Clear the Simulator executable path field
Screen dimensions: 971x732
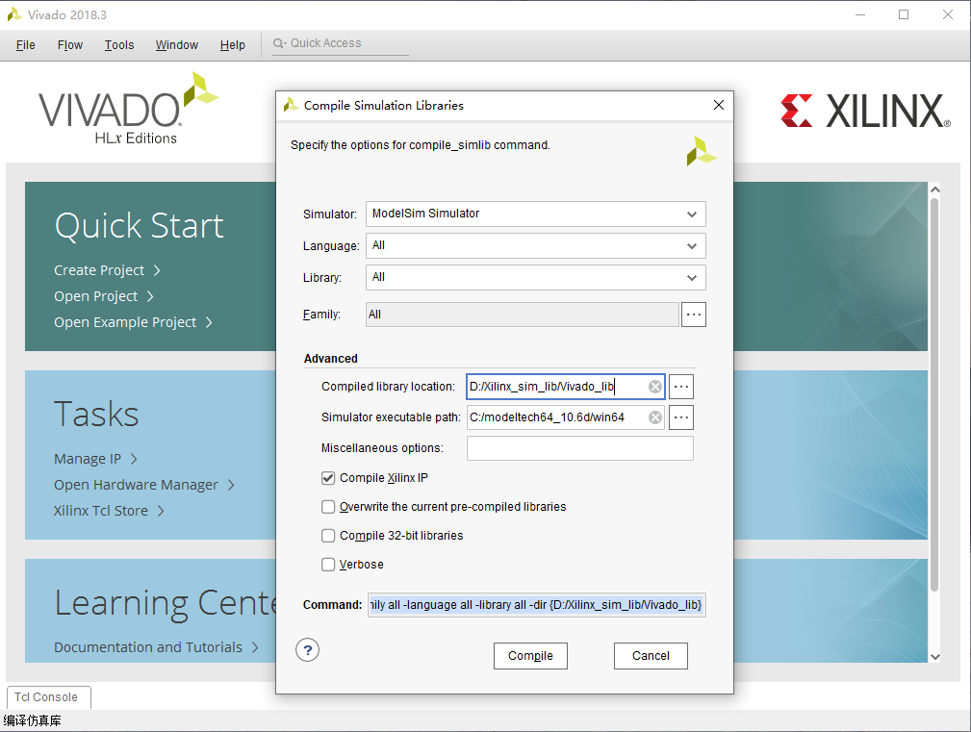click(654, 416)
